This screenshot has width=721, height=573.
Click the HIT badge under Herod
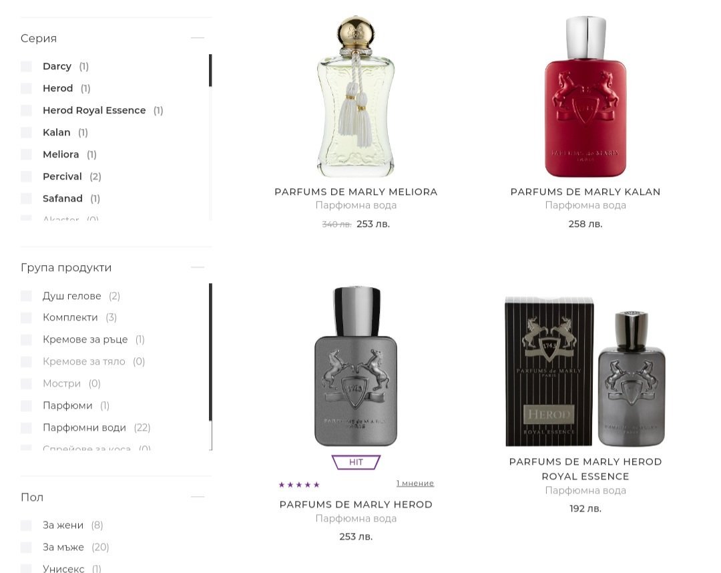(356, 462)
